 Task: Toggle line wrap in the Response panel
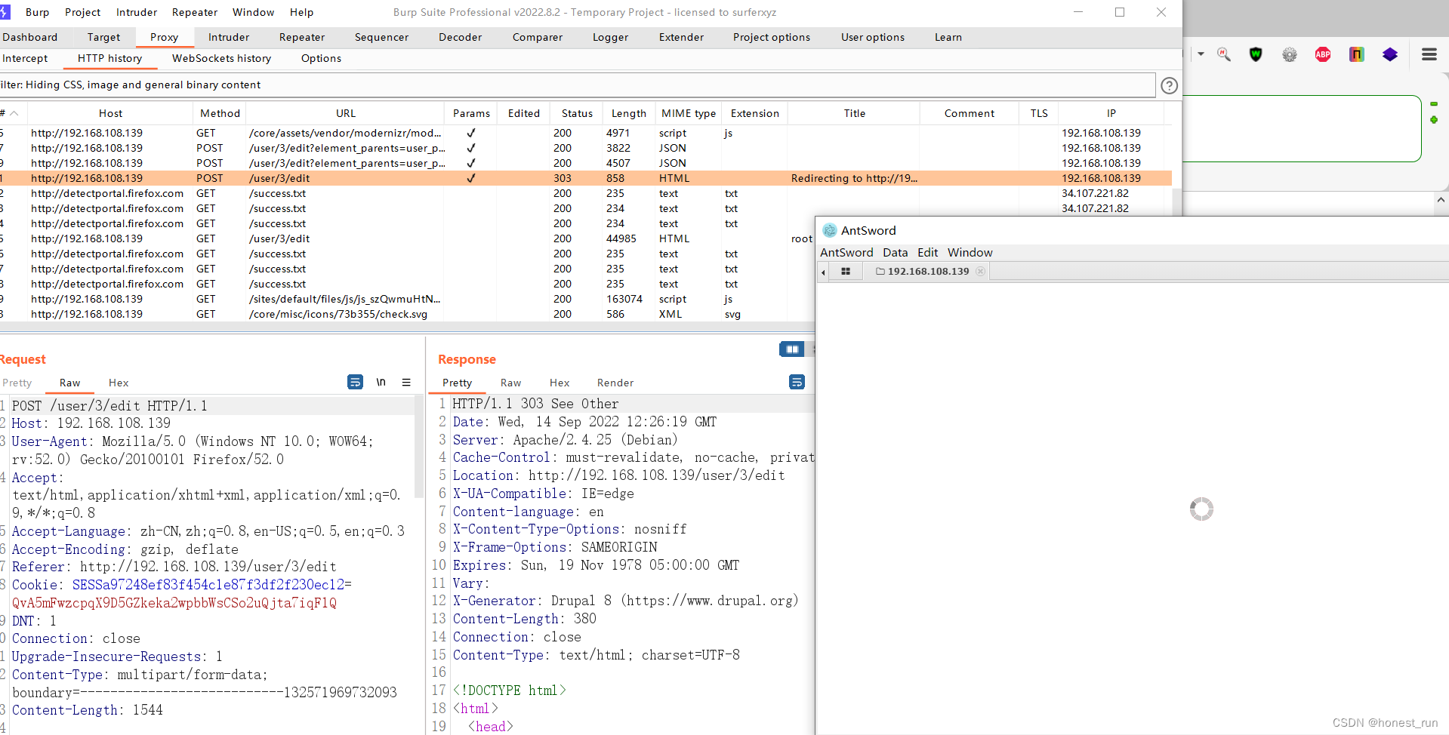pos(797,382)
